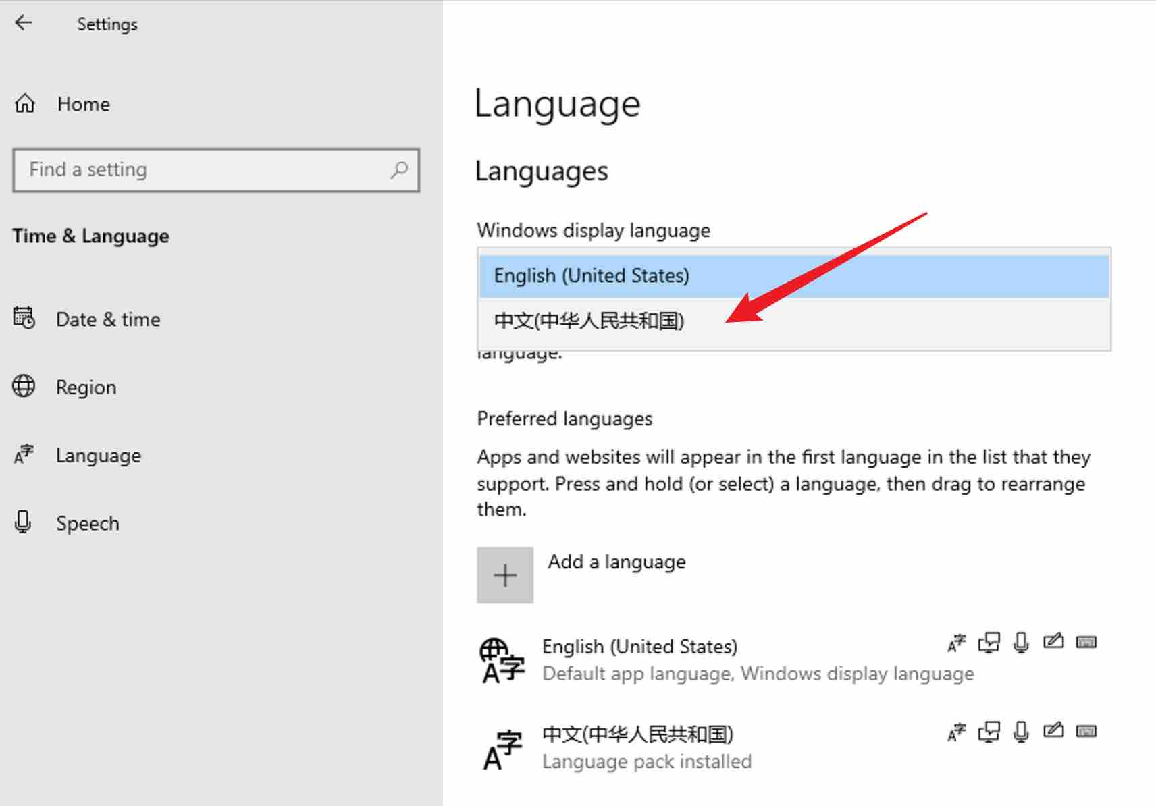Click the Add a language plus button
This screenshot has height=806, width=1156.
point(505,575)
